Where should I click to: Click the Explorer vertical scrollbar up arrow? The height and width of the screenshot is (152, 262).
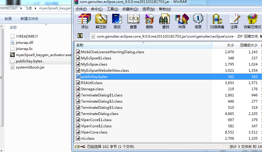[x=1, y=26]
